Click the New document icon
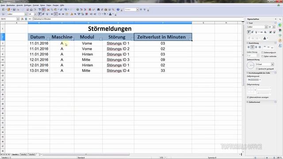 click(x=3, y=9)
